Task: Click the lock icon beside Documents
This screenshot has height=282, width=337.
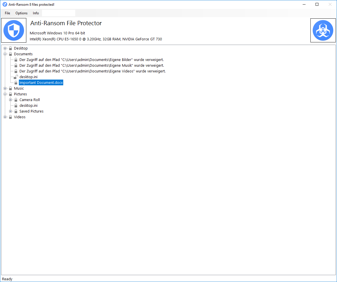Action: coord(10,54)
